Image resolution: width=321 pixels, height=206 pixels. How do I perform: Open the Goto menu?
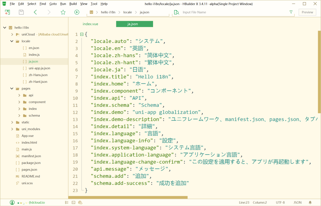point(53,4)
